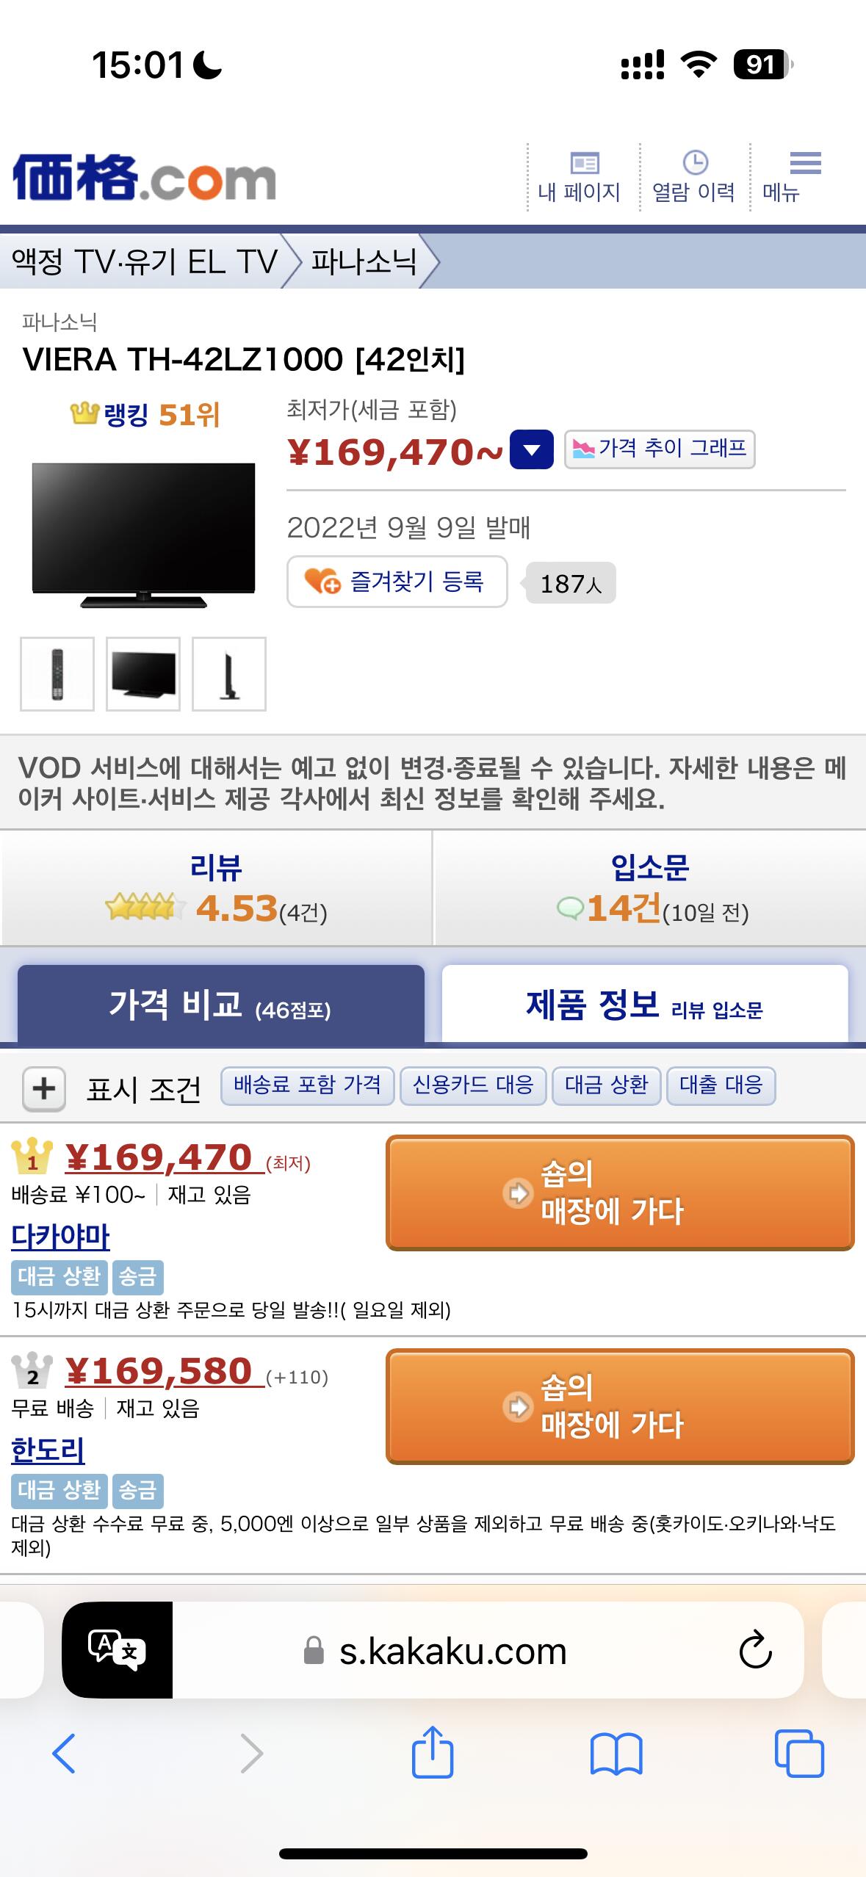Open the 열람 이력 viewing history
The width and height of the screenshot is (866, 1877).
click(693, 176)
